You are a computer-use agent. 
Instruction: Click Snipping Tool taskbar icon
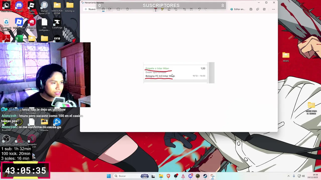pos(212,176)
